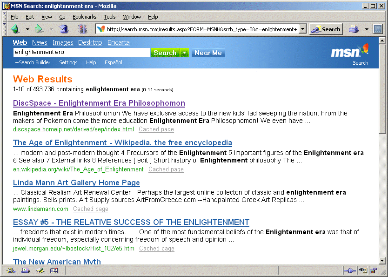Screen dimensions: 388x277
Task: Click into the MSN search text field
Action: (x=81, y=53)
